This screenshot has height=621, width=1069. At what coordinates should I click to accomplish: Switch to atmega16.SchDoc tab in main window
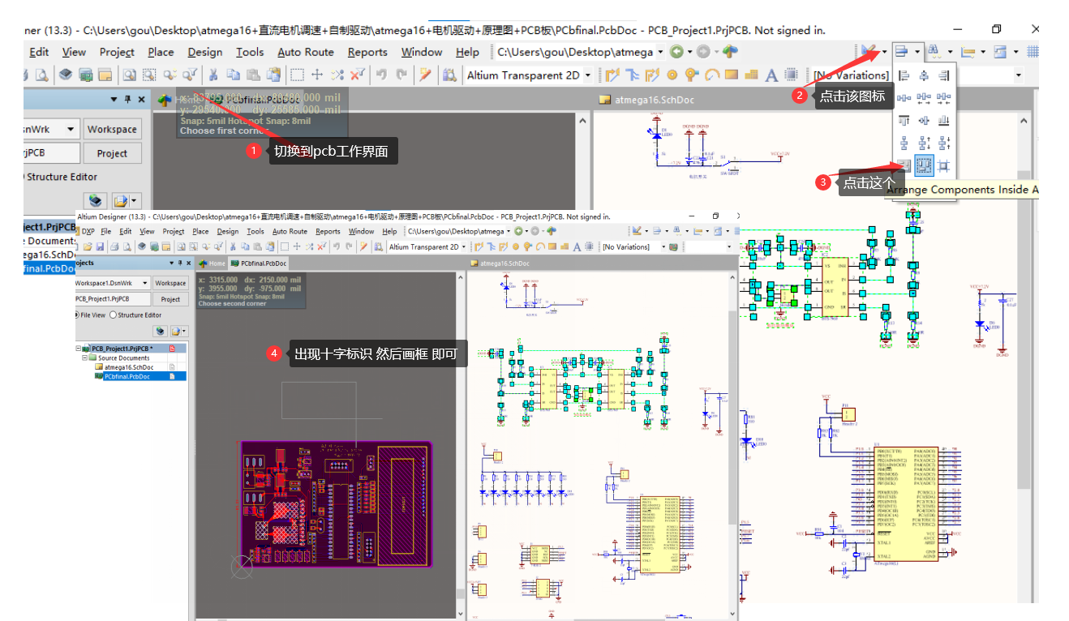tap(646, 100)
